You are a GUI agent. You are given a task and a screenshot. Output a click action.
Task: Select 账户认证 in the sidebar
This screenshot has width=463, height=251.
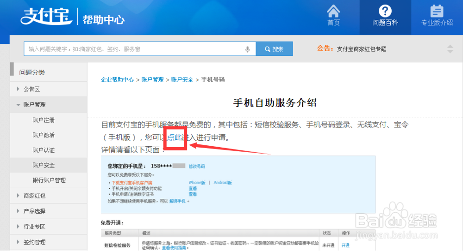click(44, 150)
